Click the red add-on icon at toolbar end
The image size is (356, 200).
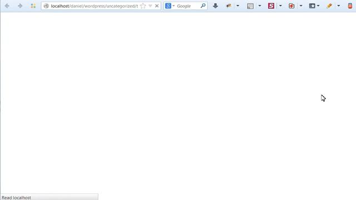click(350, 6)
